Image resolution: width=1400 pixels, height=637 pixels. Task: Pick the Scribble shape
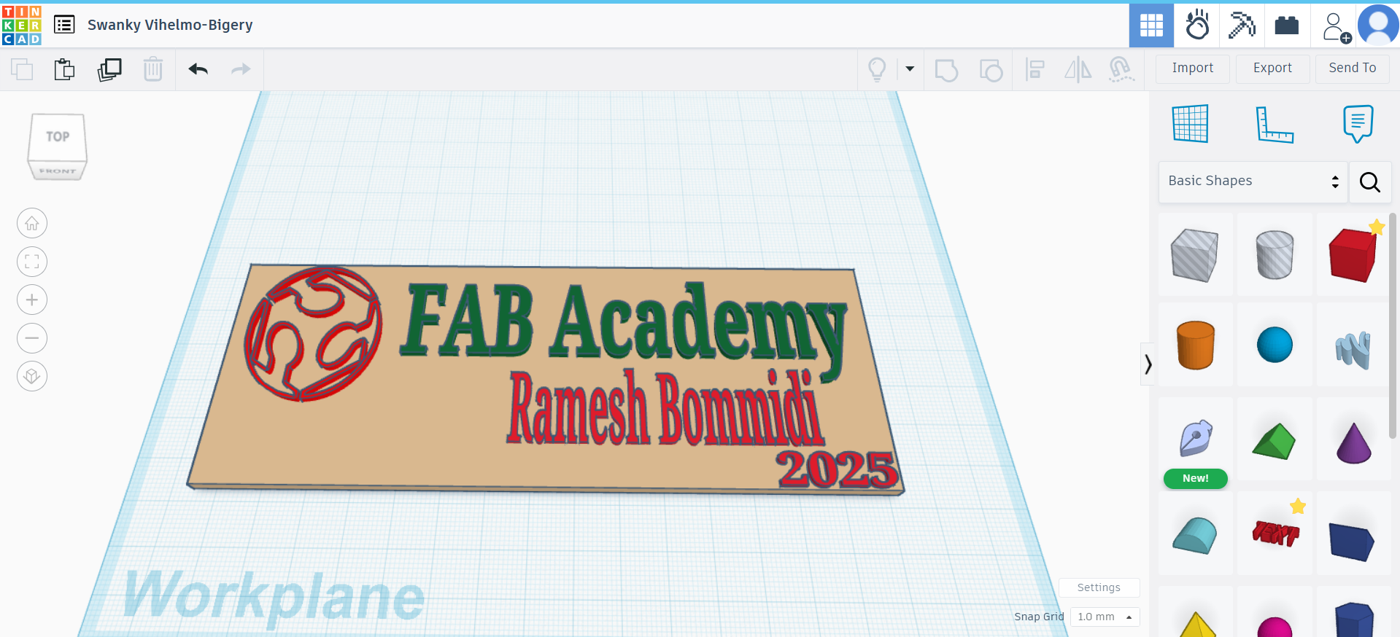[x=1353, y=345]
